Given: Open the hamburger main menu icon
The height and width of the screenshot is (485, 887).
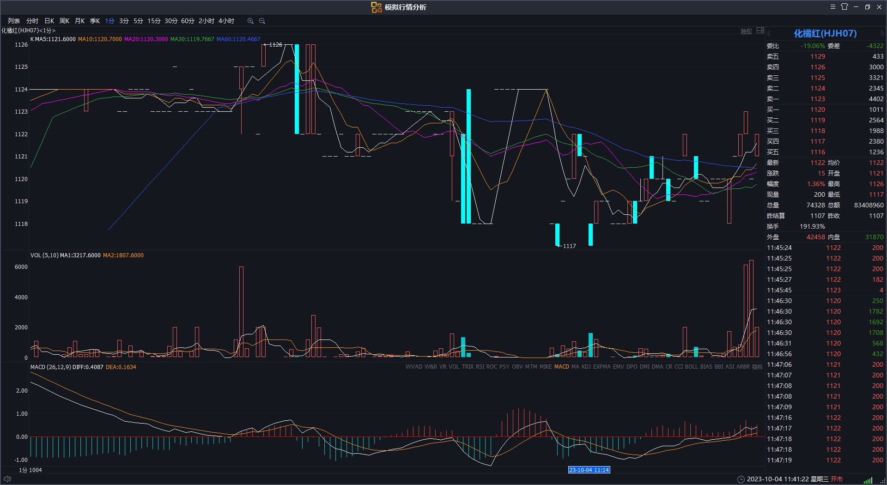Looking at the screenshot, I should coord(833,7).
